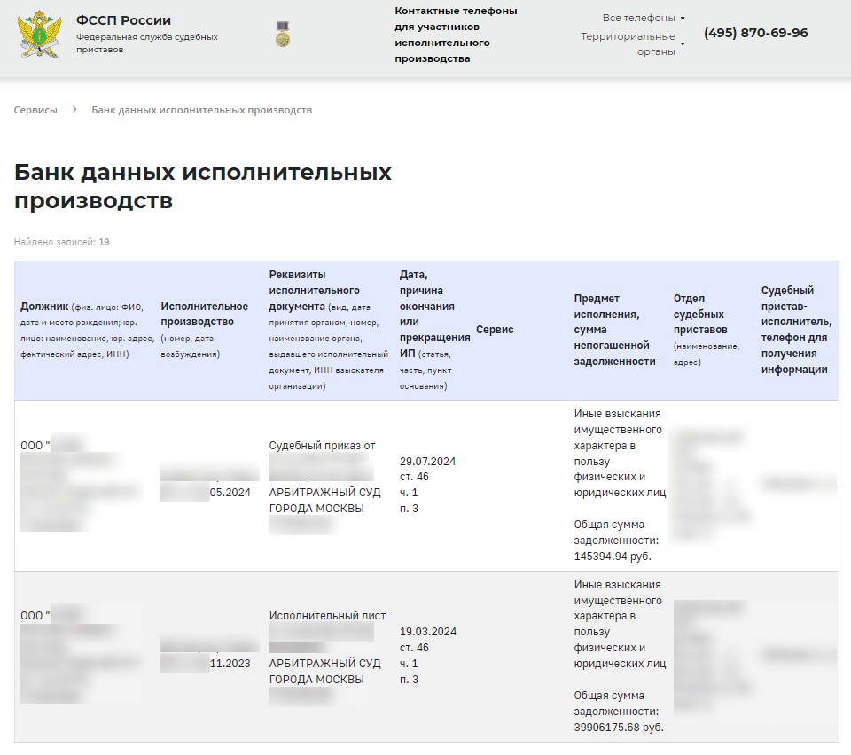
Task: Click the date 29.07.2024 in first row
Action: point(427,461)
